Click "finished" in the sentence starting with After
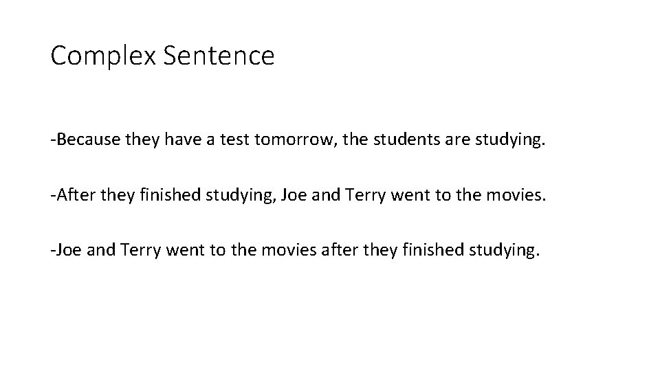 170,194
